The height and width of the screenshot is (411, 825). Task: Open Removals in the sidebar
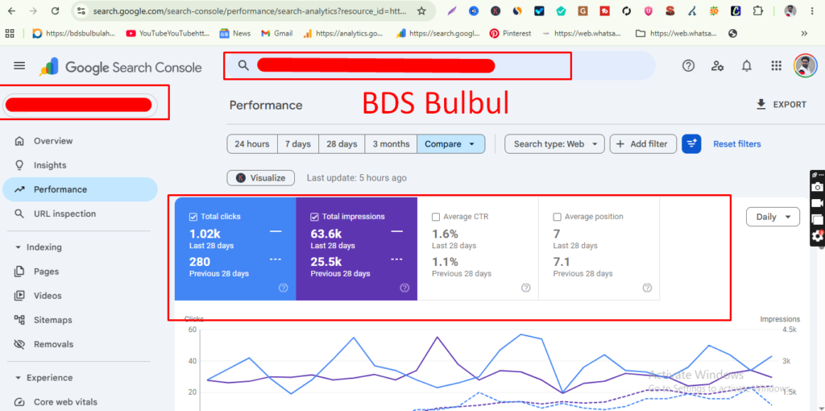[x=80, y=344]
